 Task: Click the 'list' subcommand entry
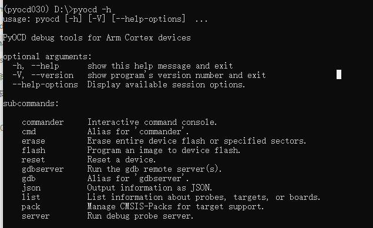point(31,197)
